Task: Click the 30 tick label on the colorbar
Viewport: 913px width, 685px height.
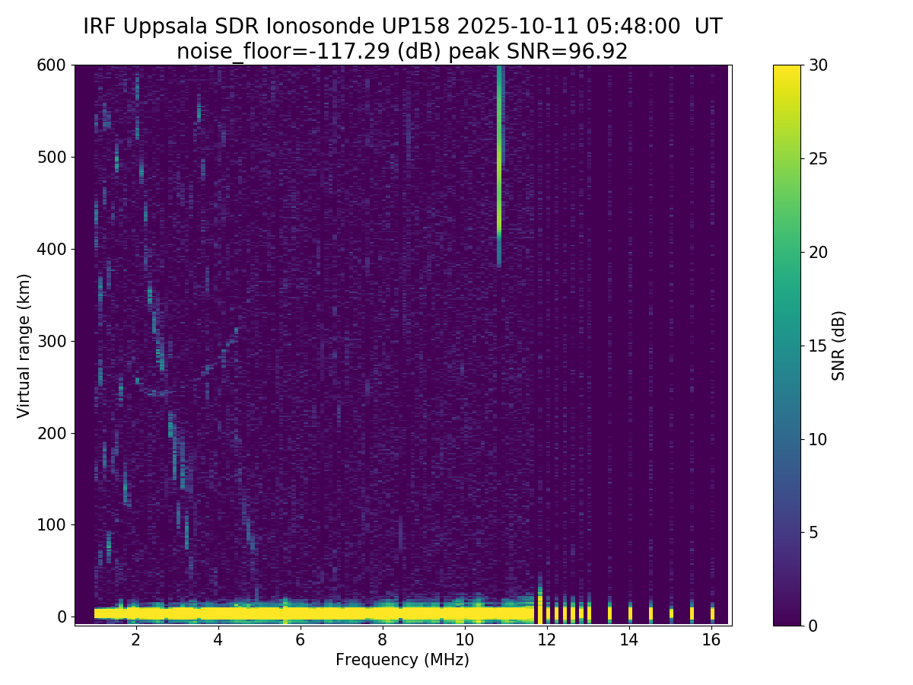Action: 818,65
